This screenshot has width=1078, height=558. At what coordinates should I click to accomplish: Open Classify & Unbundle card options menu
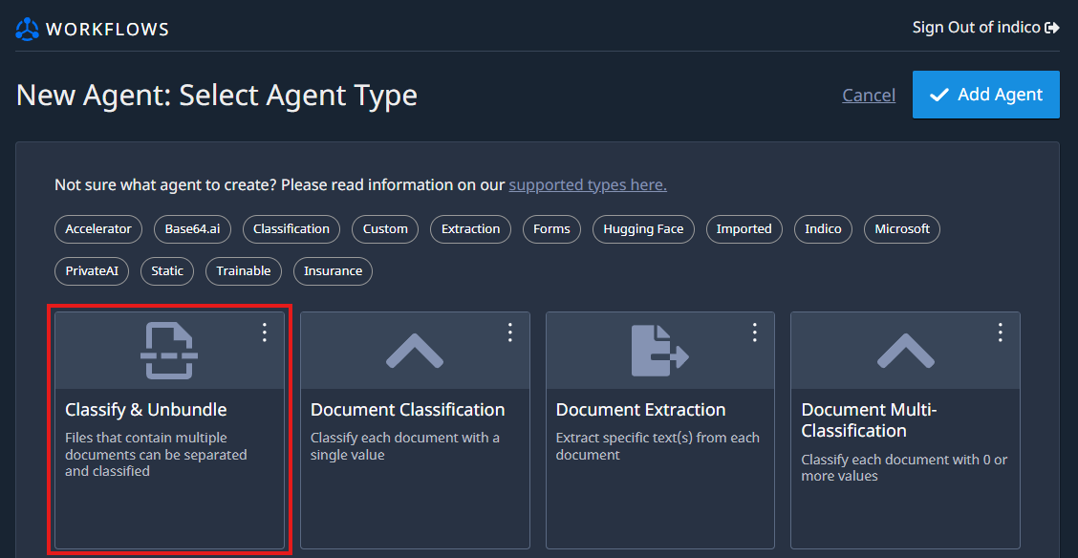tap(265, 333)
